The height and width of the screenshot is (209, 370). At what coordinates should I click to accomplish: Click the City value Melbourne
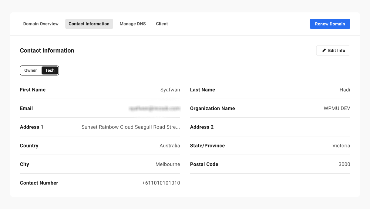click(168, 165)
